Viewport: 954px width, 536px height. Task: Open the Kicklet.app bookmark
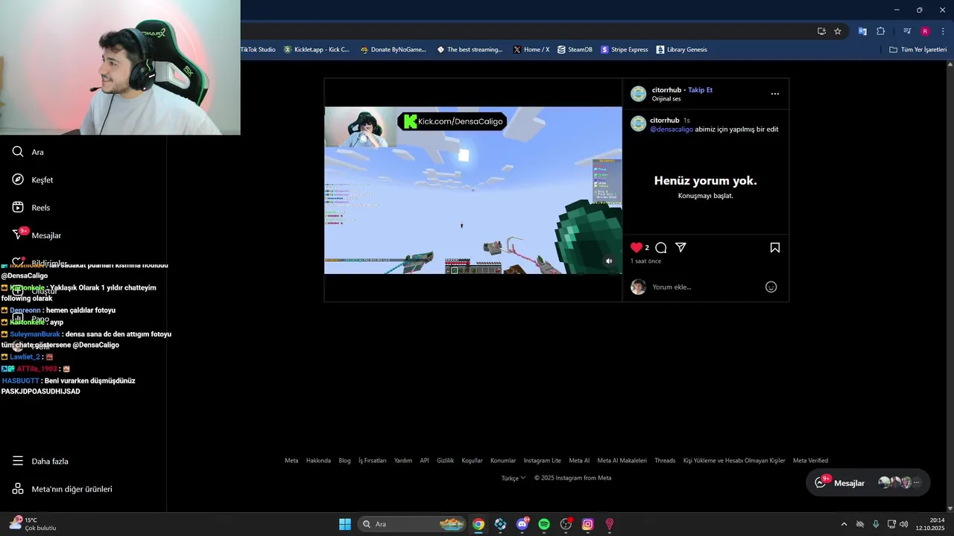[316, 50]
